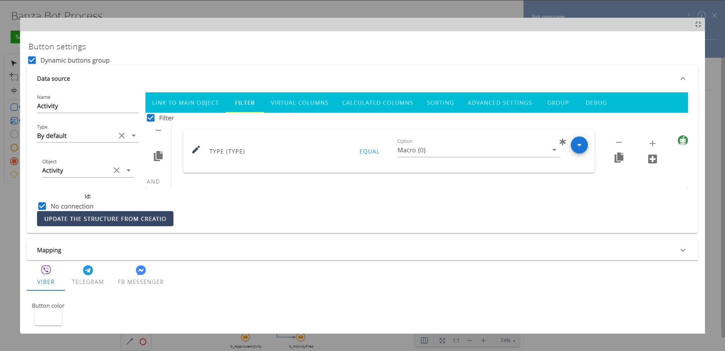The height and width of the screenshot is (351, 725).
Task: Open the TELEGRAM channel tab
Action: coord(88,275)
